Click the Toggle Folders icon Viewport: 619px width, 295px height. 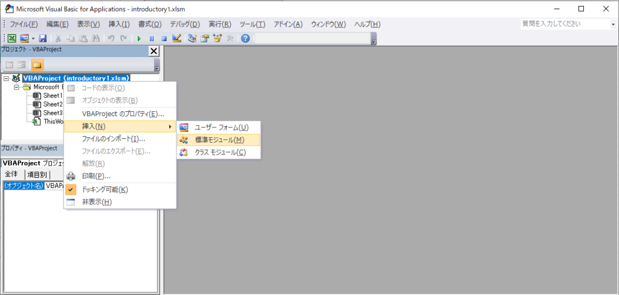pos(37,65)
